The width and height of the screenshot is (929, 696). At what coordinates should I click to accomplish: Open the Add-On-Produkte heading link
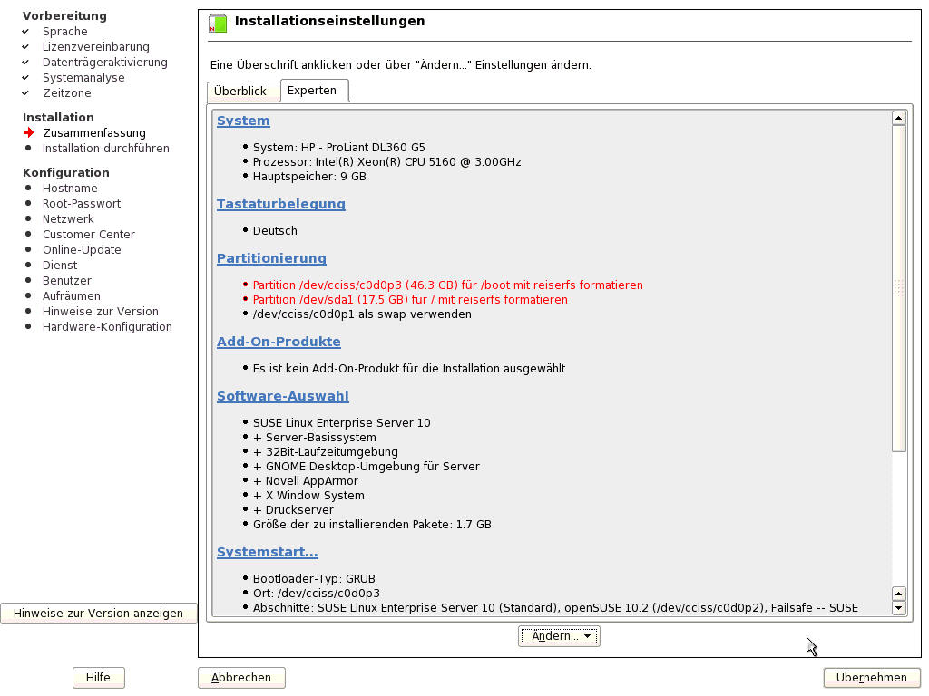pos(279,342)
